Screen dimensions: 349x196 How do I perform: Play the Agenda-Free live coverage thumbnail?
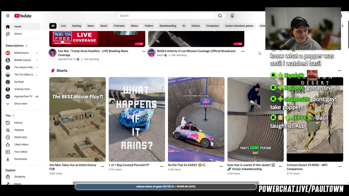(x=97, y=39)
